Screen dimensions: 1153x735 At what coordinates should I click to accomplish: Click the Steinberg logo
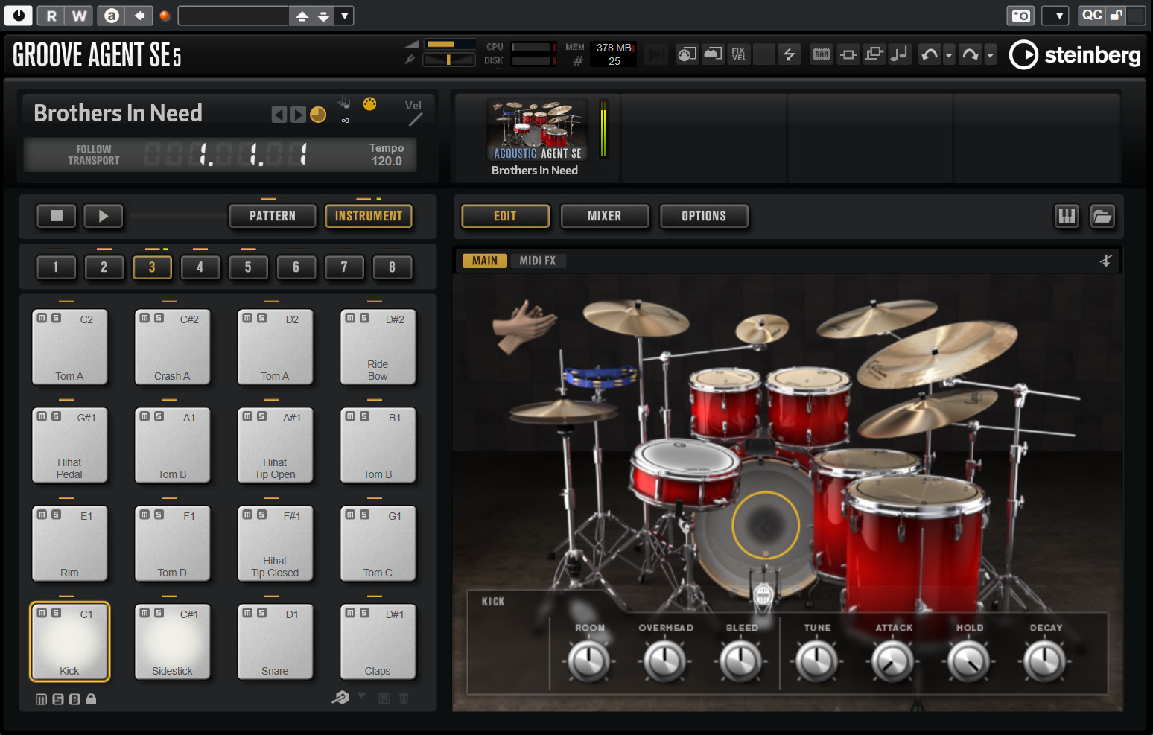[1075, 54]
